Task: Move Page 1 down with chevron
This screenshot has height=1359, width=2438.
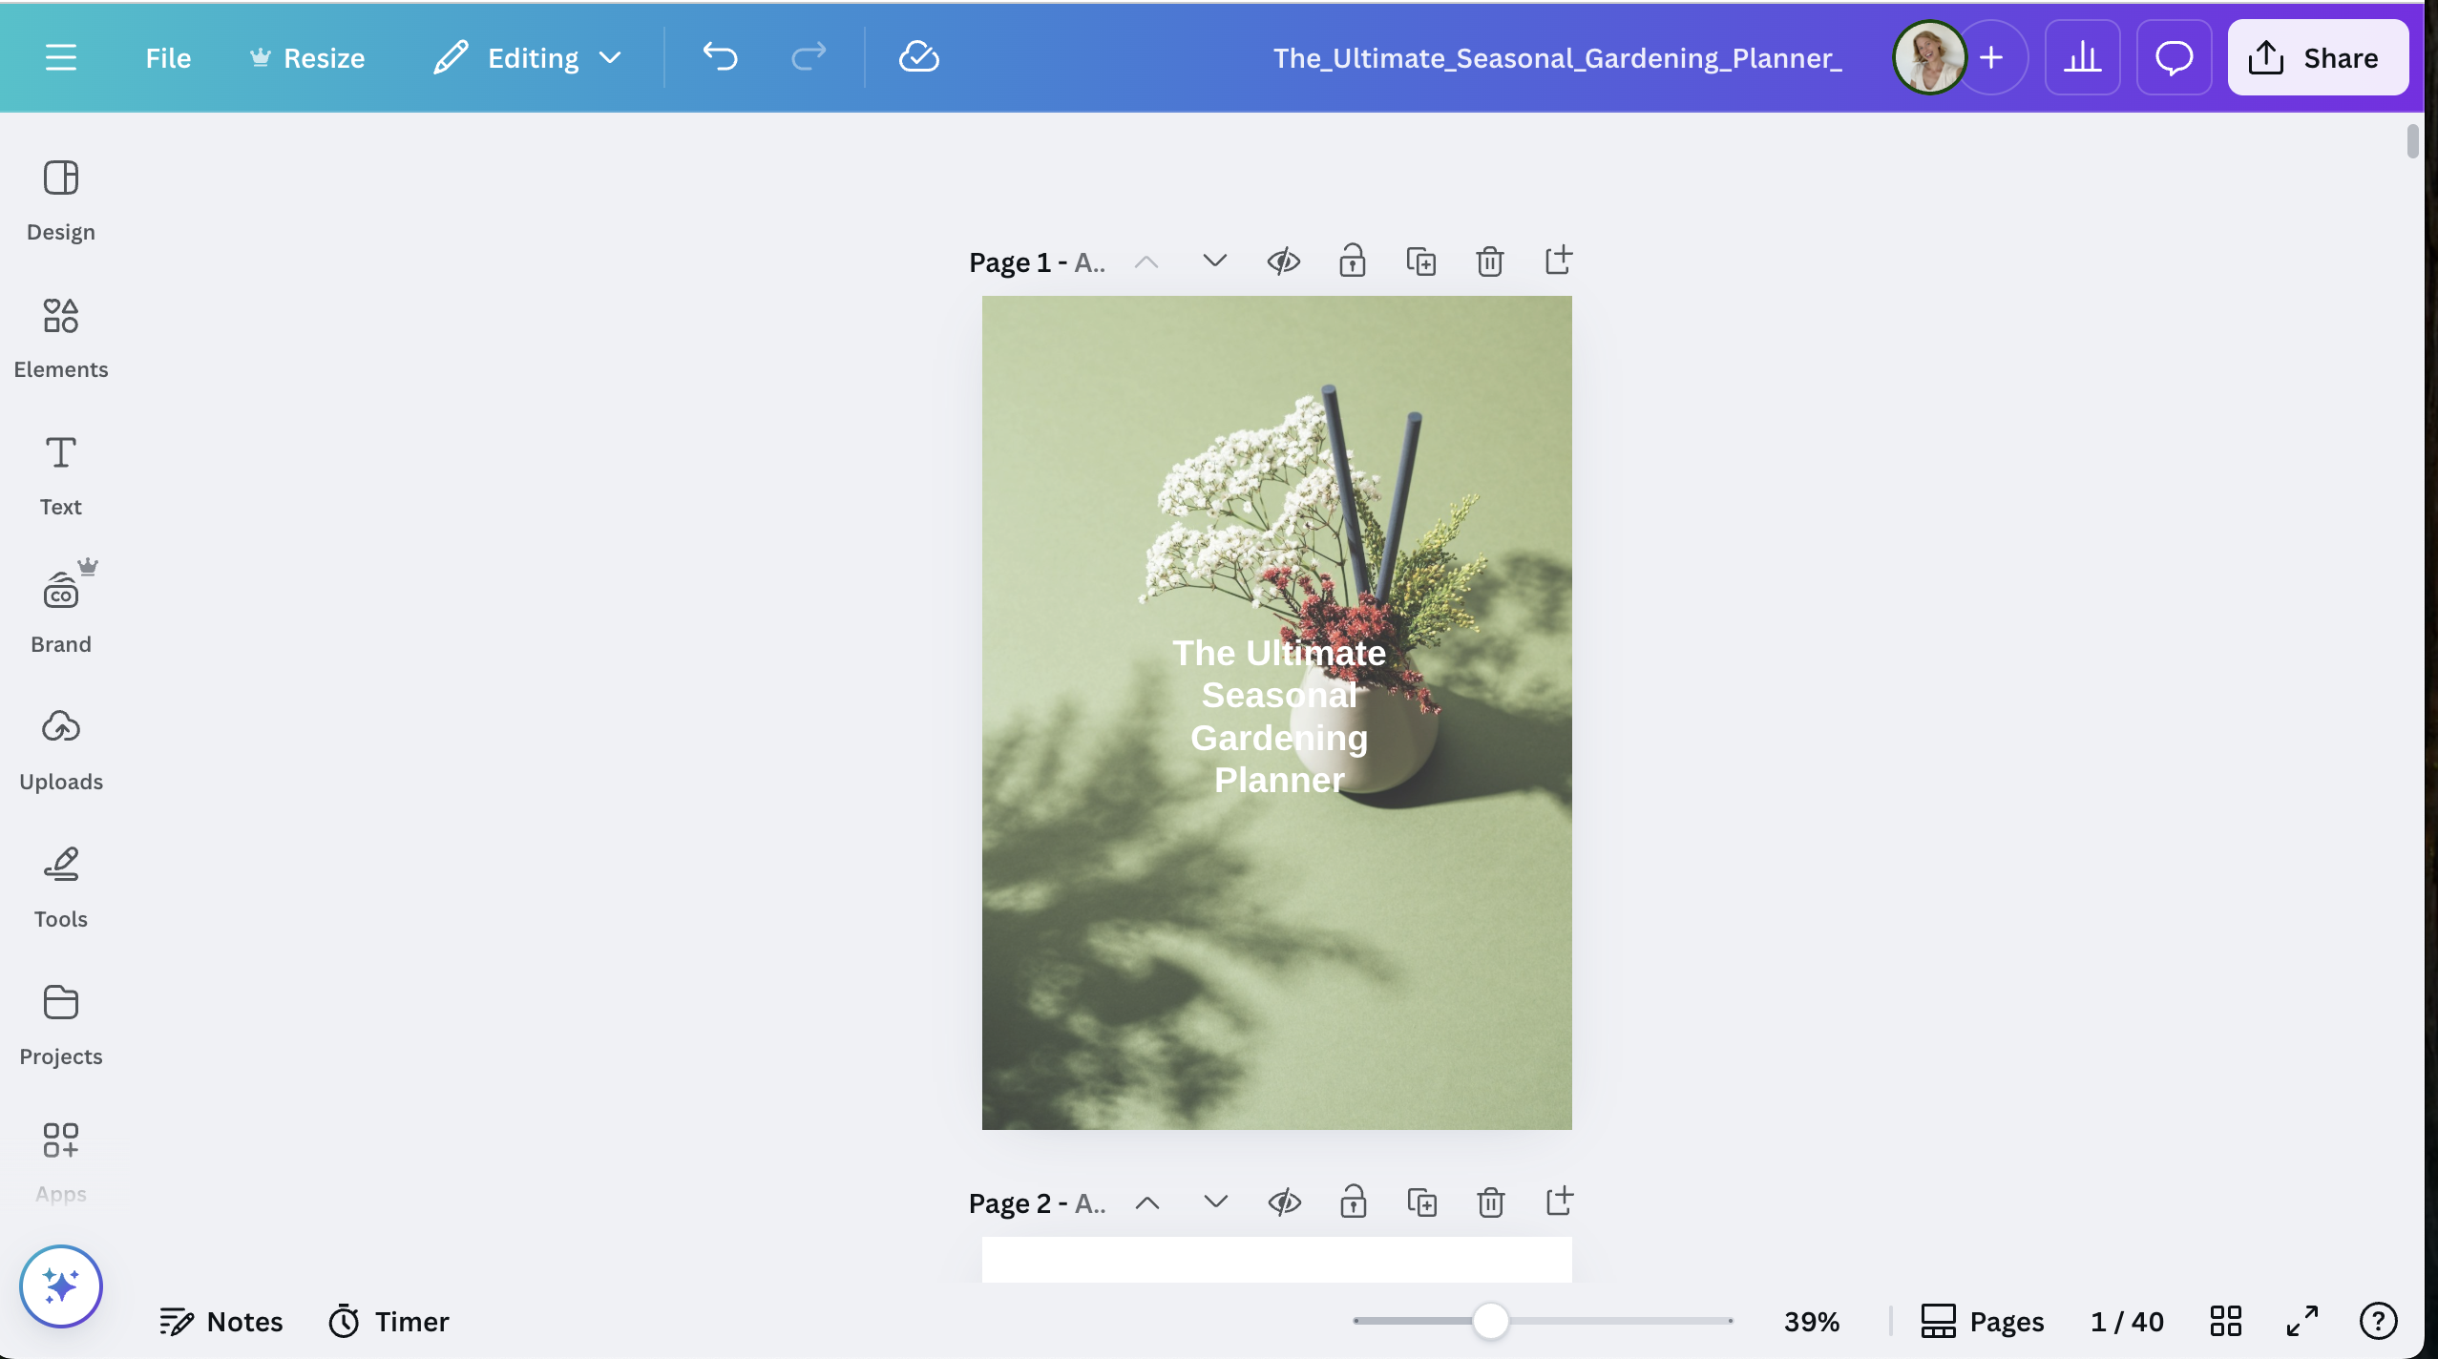Action: tap(1214, 261)
